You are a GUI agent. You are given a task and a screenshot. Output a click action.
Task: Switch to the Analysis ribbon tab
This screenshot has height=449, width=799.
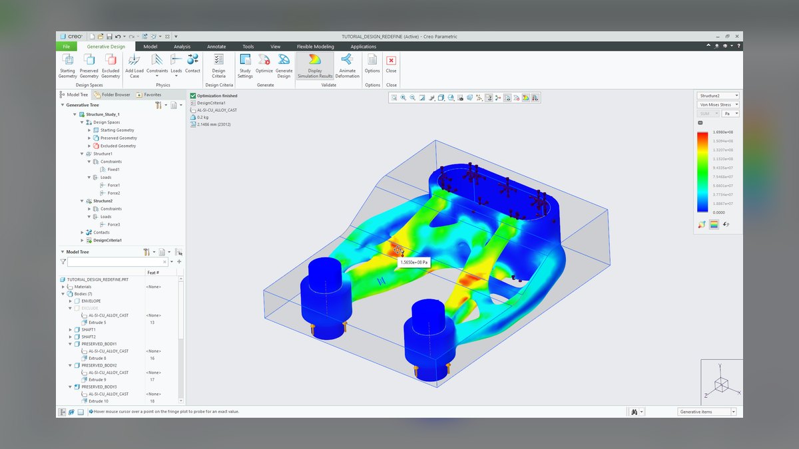(182, 47)
